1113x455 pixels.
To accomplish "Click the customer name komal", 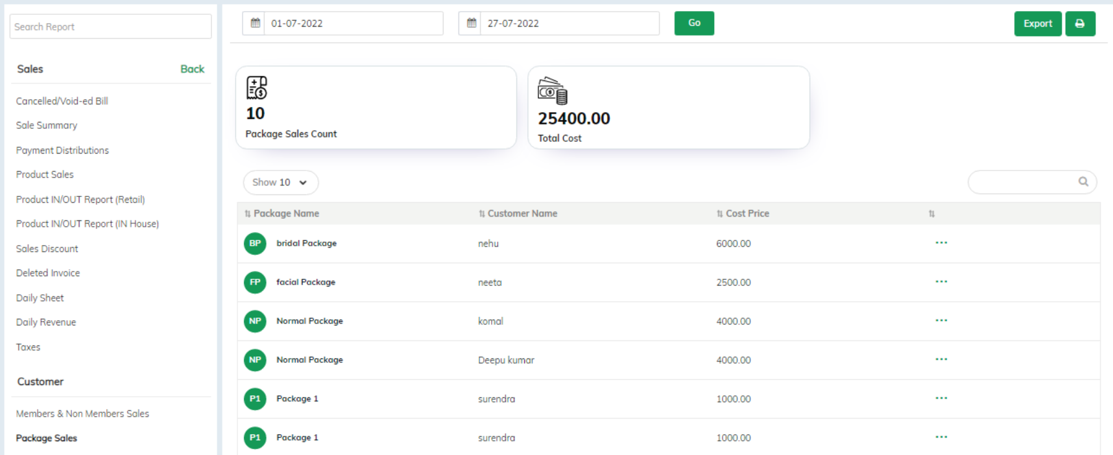I will click(490, 321).
